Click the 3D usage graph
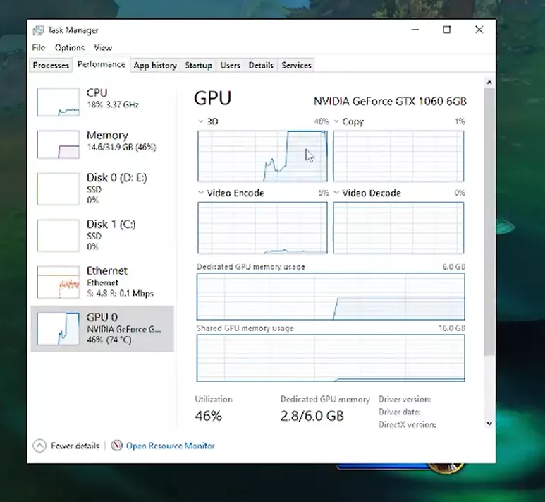This screenshot has height=502, width=545. 262,156
